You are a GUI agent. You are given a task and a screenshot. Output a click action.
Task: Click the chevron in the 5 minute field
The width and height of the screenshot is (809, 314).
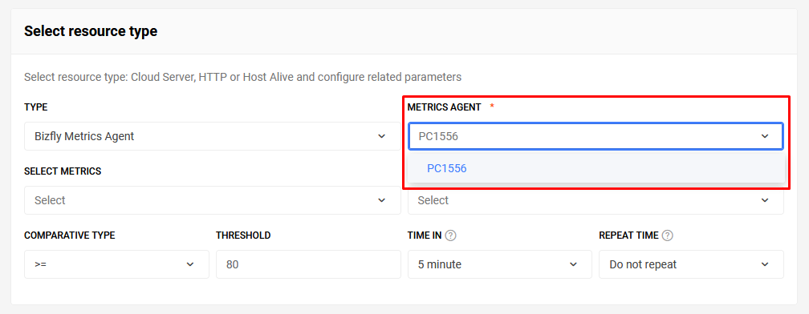point(573,264)
